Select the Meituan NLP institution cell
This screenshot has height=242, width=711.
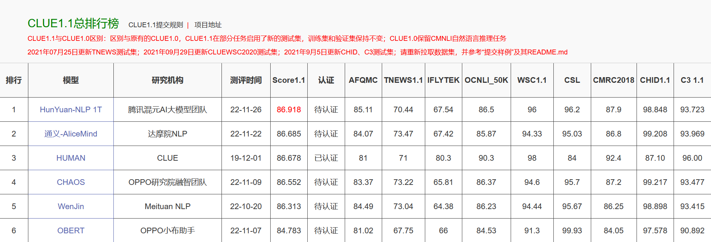(x=167, y=206)
